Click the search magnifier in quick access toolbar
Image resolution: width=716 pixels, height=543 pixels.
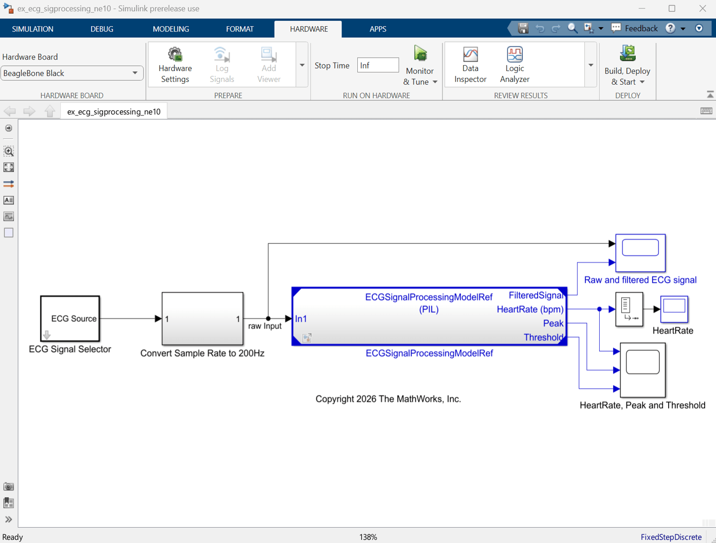coord(572,29)
